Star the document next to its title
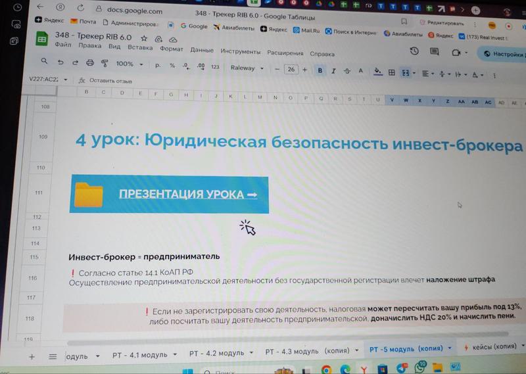Image resolution: width=526 pixels, height=374 pixels. coord(144,37)
